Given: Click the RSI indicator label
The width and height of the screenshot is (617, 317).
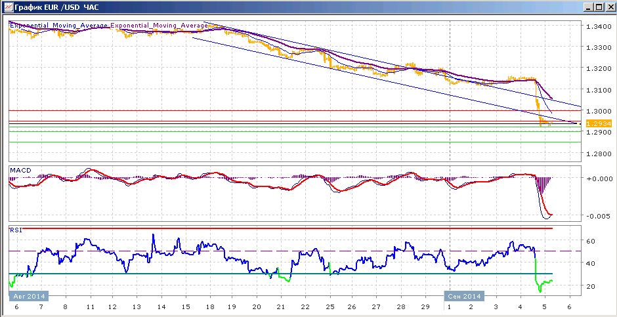Looking at the screenshot, I should click(x=15, y=230).
